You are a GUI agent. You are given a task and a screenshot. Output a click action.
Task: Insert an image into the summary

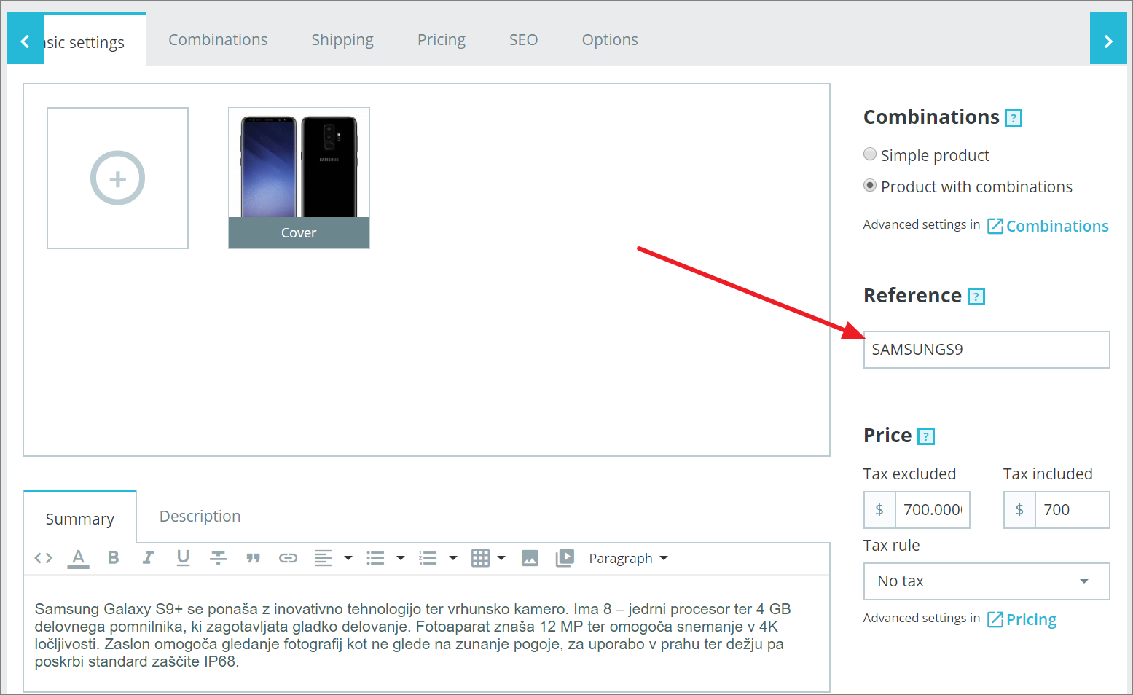(530, 558)
